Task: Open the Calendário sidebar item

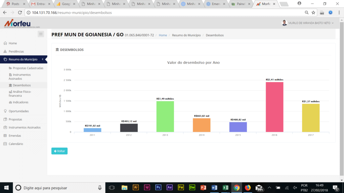Action: 16,144
